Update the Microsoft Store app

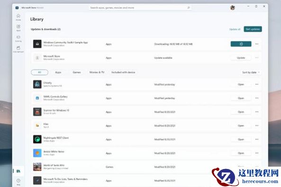(241, 58)
